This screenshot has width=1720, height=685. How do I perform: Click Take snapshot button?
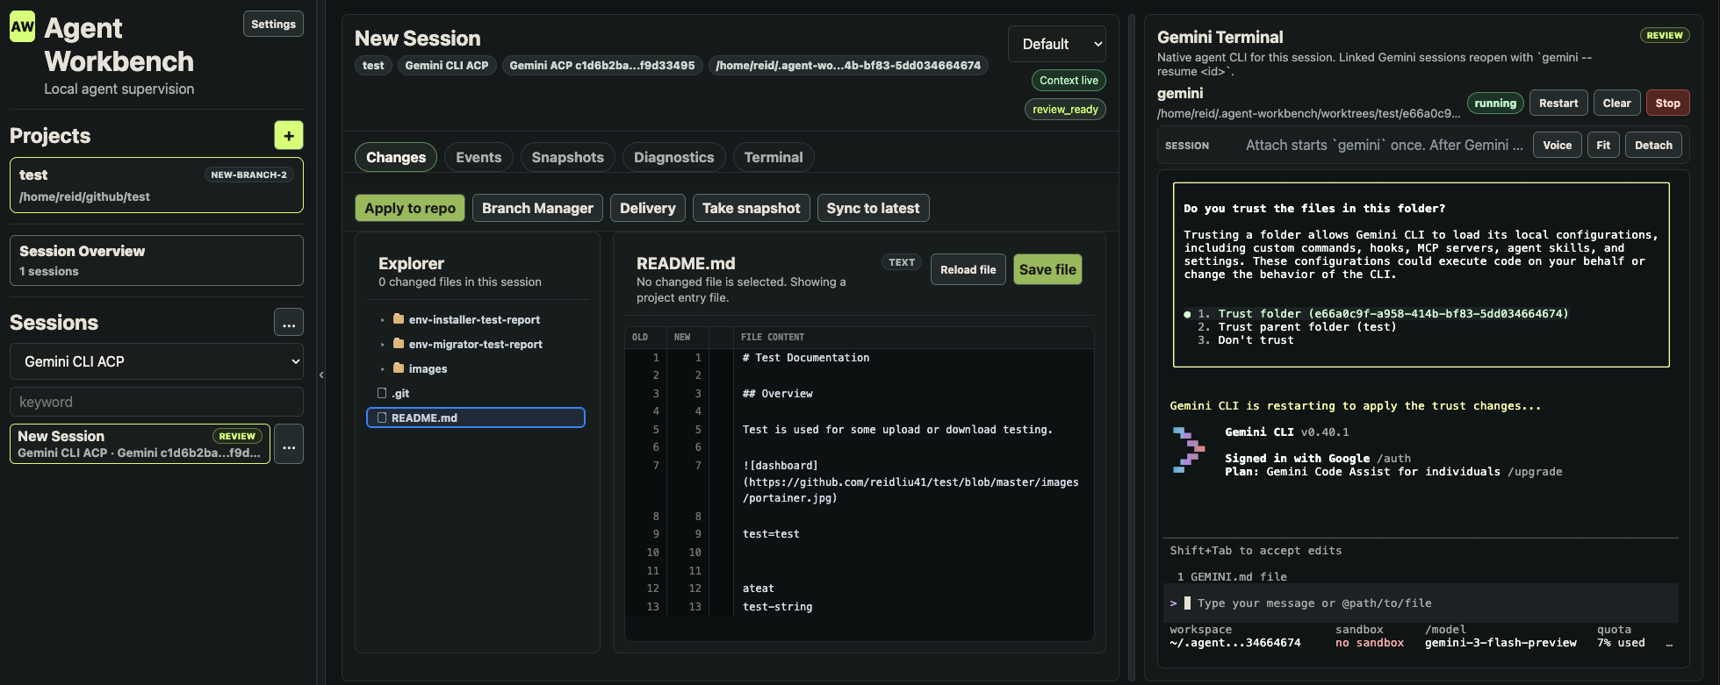tap(752, 208)
